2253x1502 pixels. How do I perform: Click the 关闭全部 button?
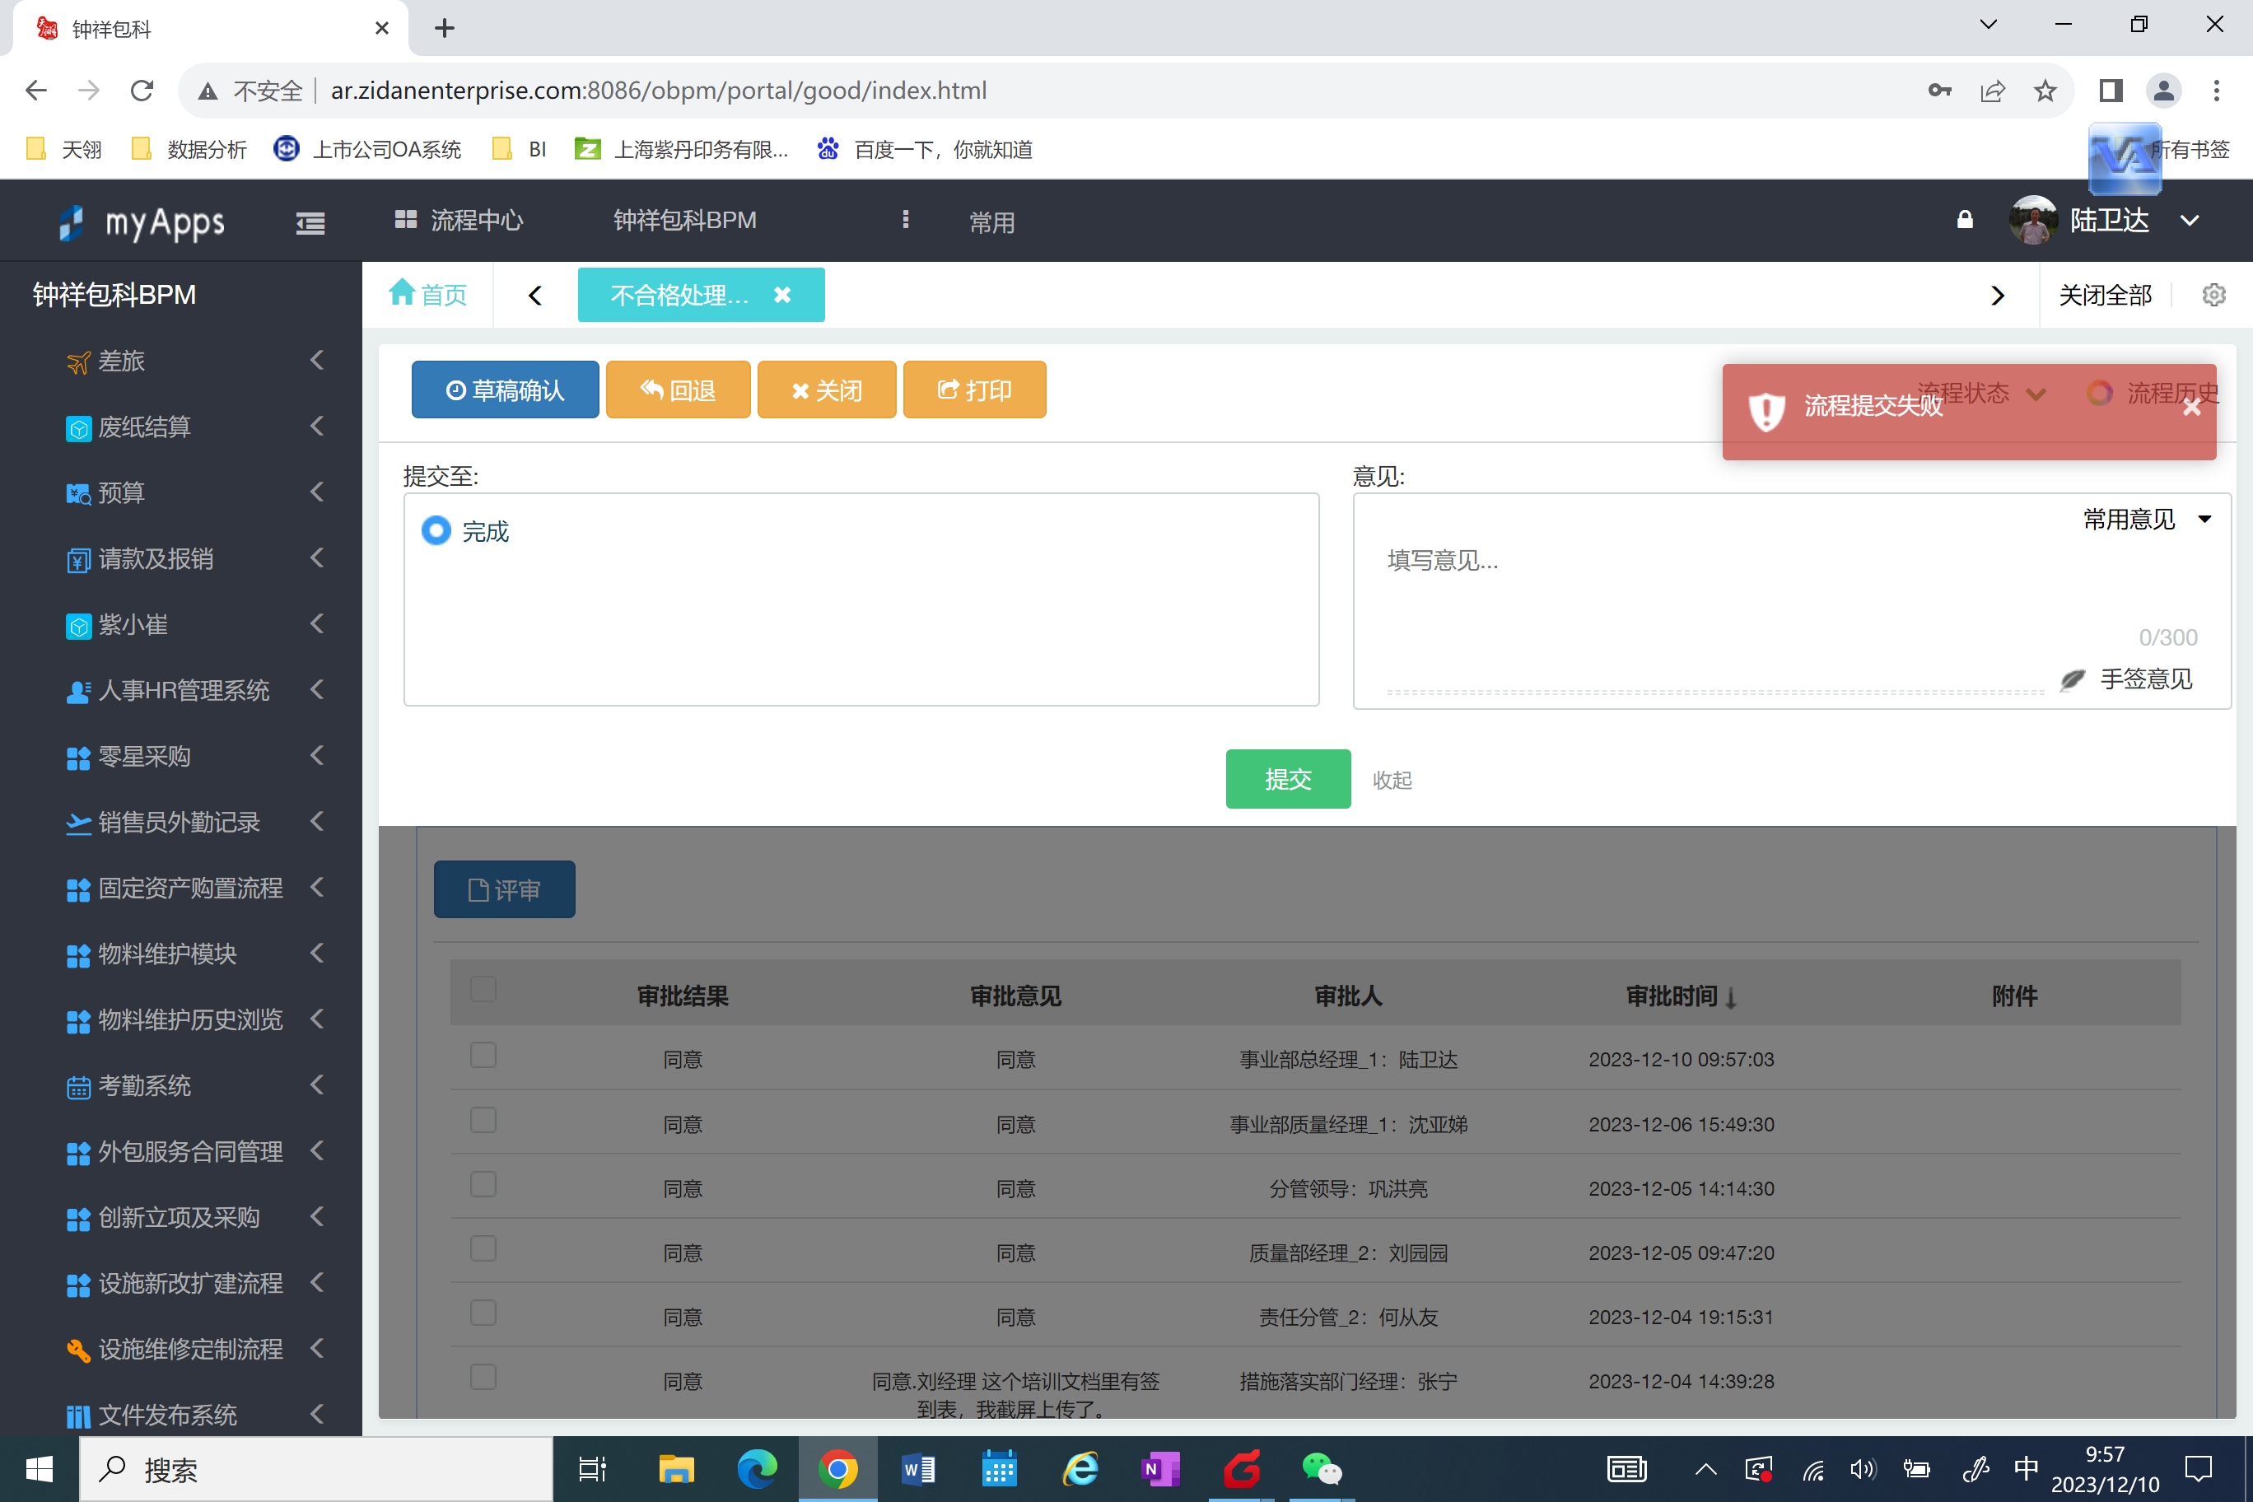[2105, 295]
